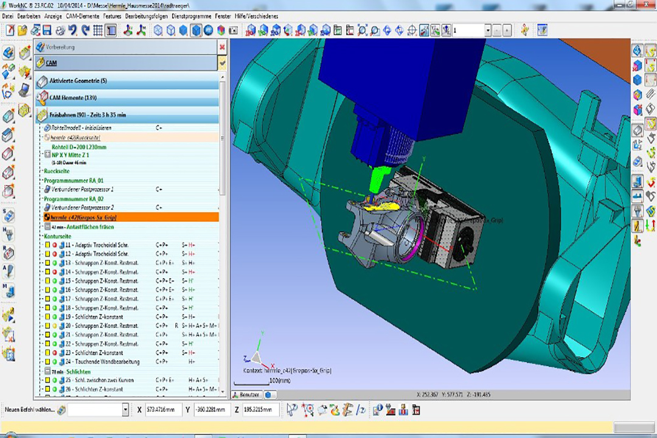Screen dimensions: 657x438
Task: Click the blue sphere rendering icon
Action: click(208, 30)
